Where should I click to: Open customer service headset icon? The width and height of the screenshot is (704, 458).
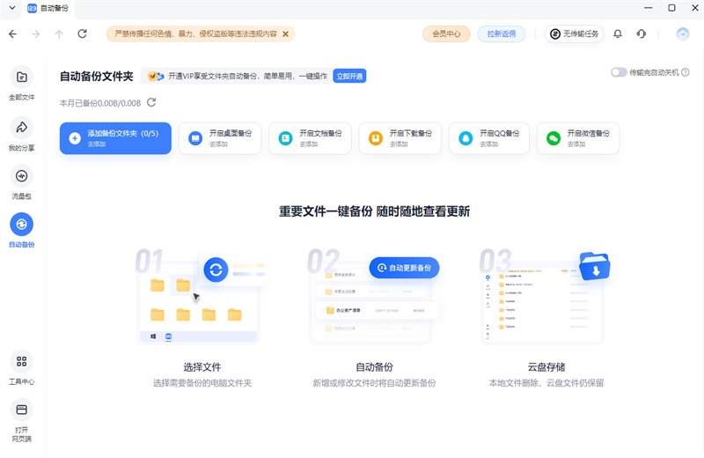click(642, 33)
